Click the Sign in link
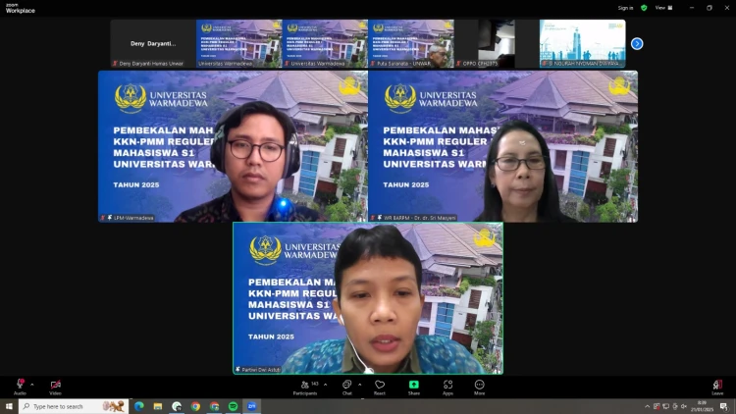Image resolution: width=736 pixels, height=414 pixels. [625, 8]
